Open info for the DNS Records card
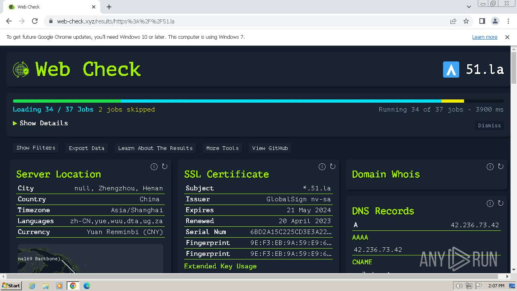 490,203
